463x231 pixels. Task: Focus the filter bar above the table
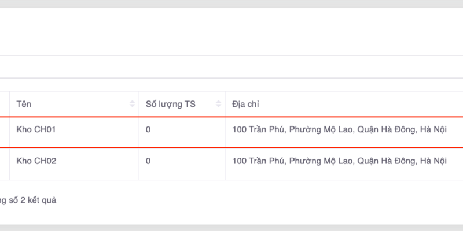pos(231,67)
